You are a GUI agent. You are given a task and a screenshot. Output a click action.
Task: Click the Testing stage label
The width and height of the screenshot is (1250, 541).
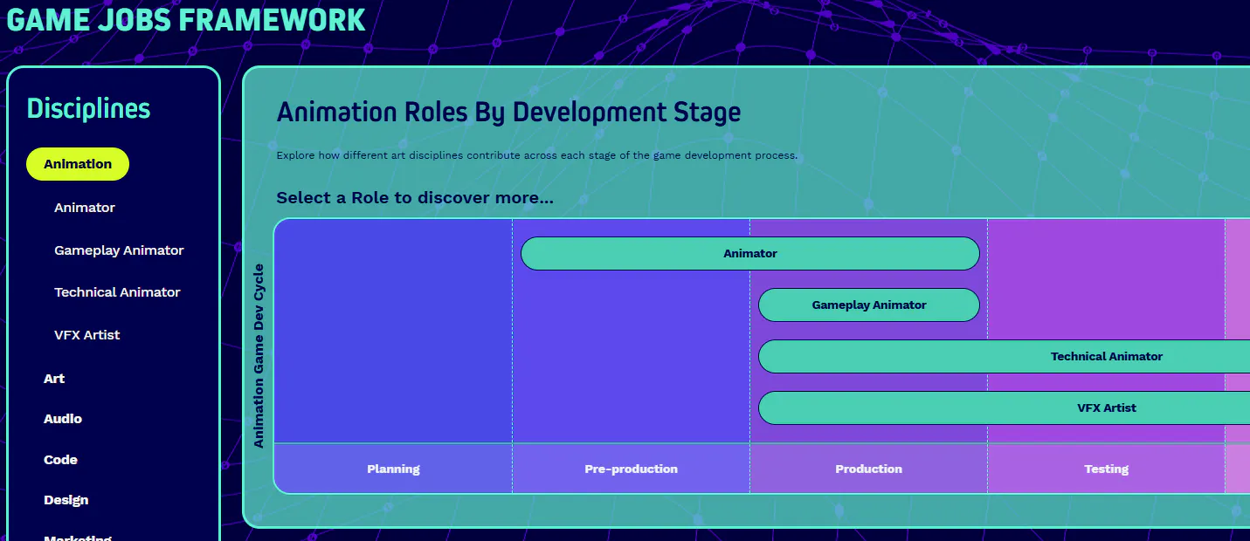[x=1106, y=469]
